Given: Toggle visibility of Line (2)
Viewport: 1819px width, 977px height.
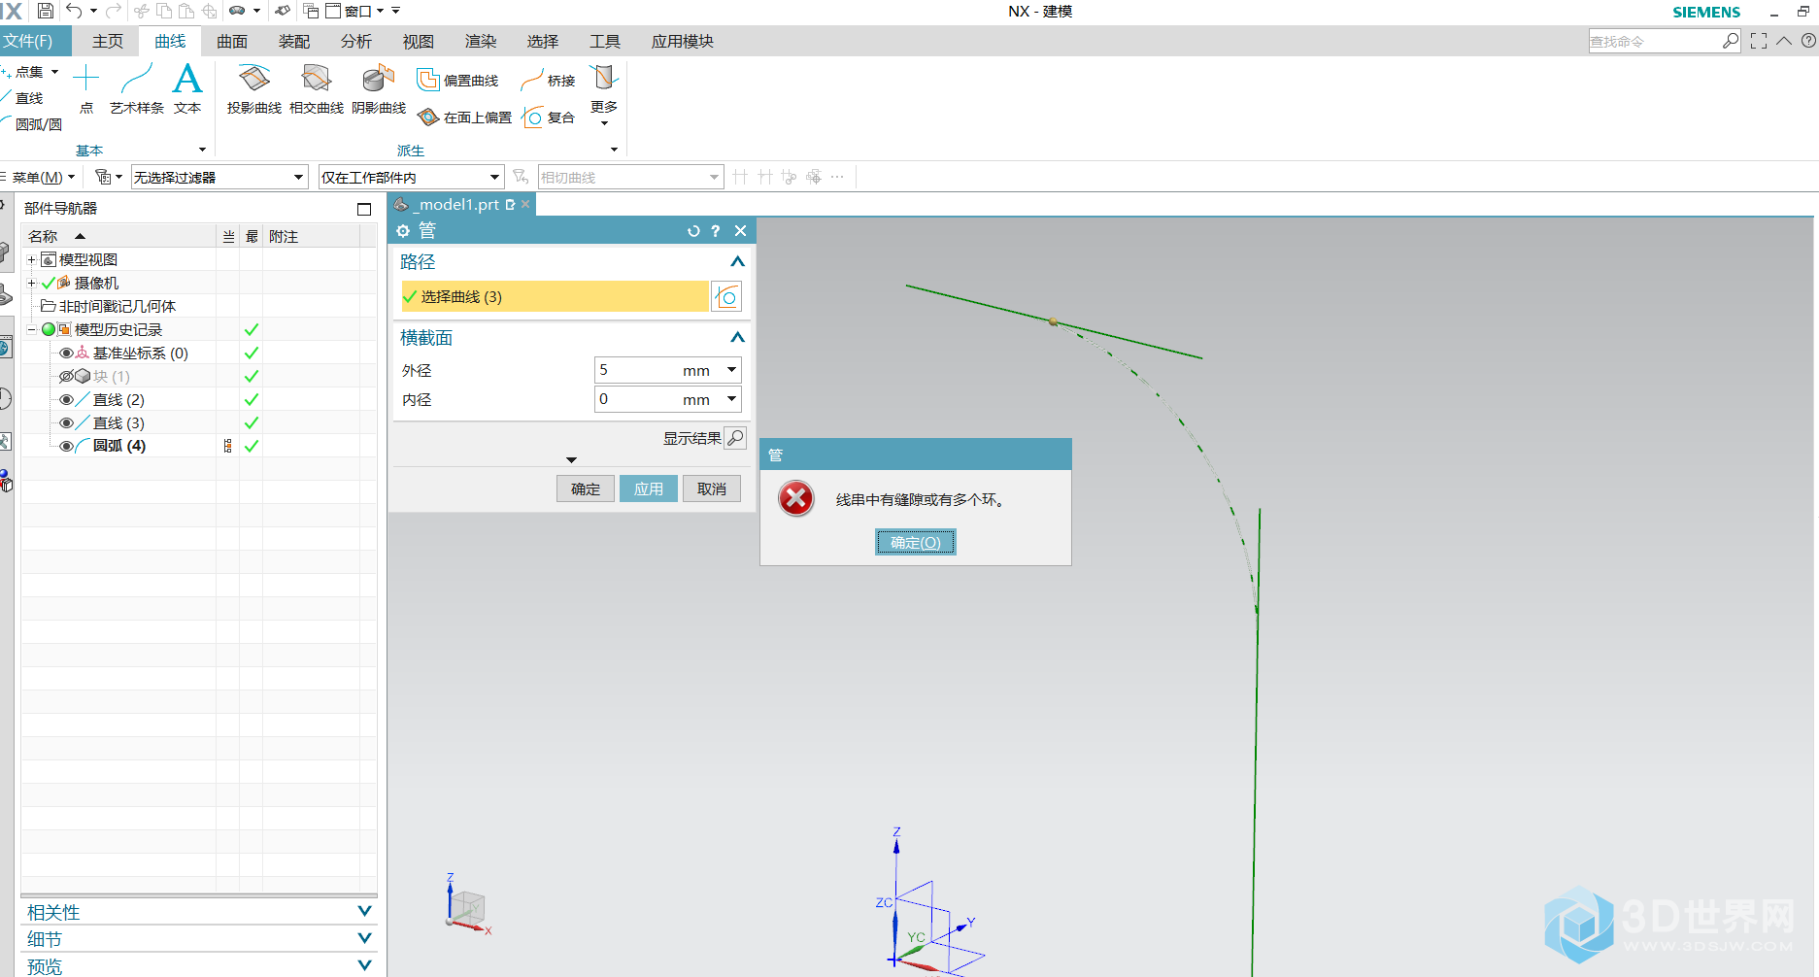Looking at the screenshot, I should (67, 400).
